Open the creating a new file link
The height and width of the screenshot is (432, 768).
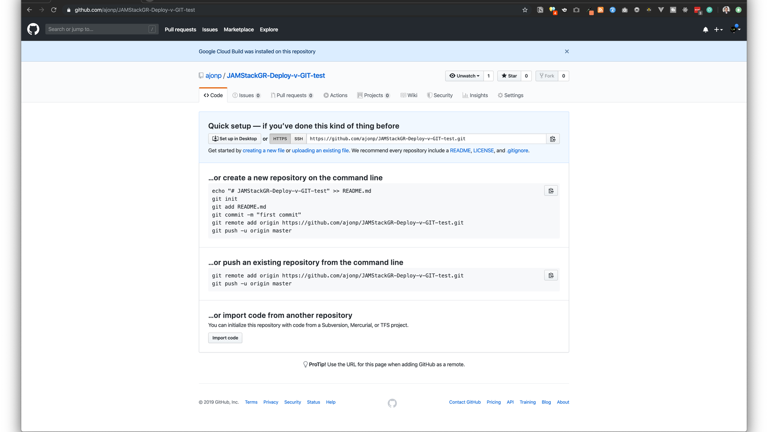pyautogui.click(x=263, y=151)
